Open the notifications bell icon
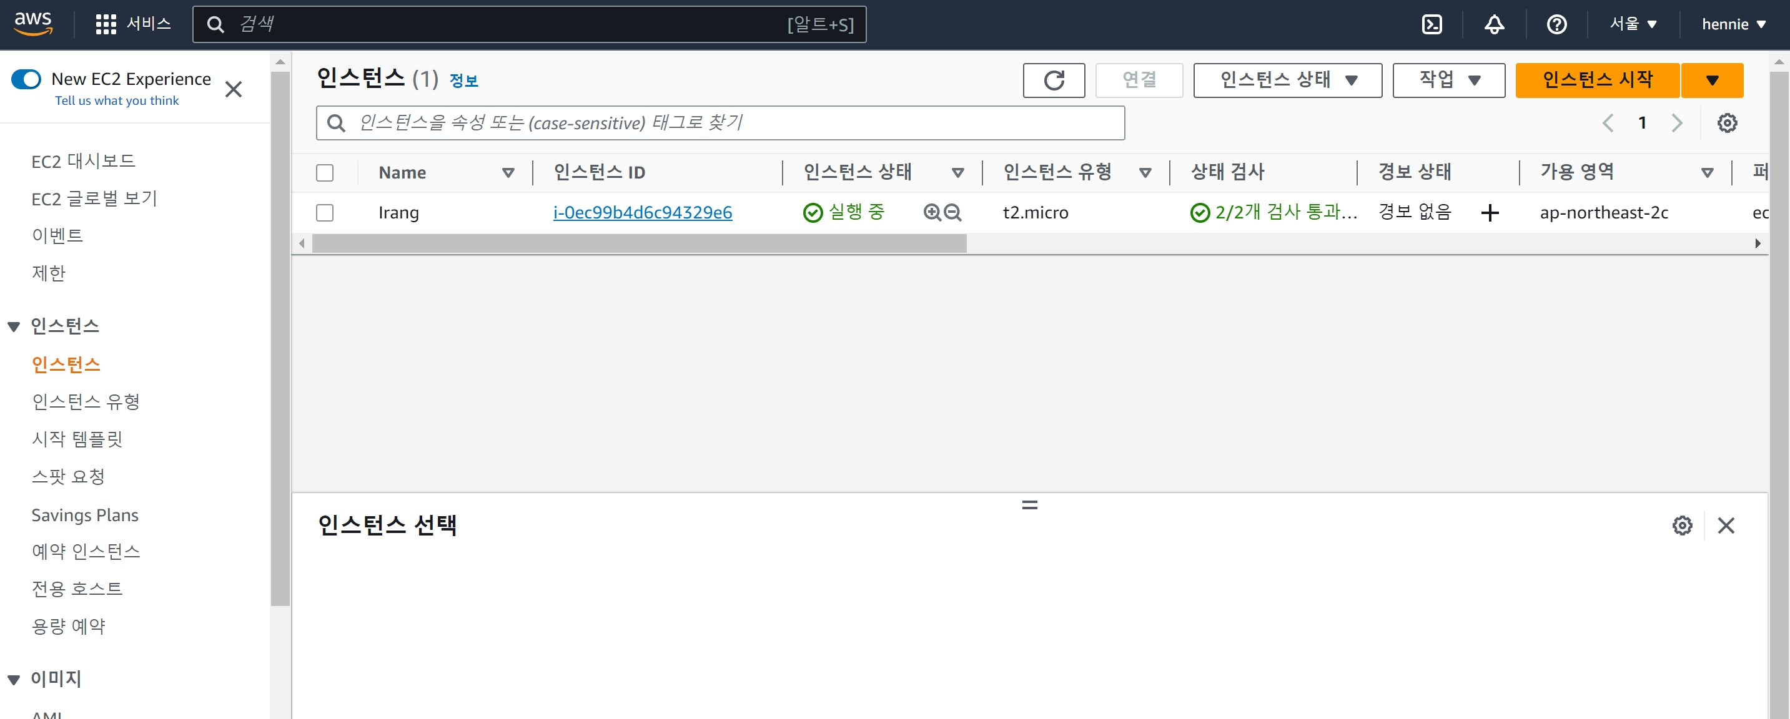The image size is (1790, 719). coord(1494,24)
